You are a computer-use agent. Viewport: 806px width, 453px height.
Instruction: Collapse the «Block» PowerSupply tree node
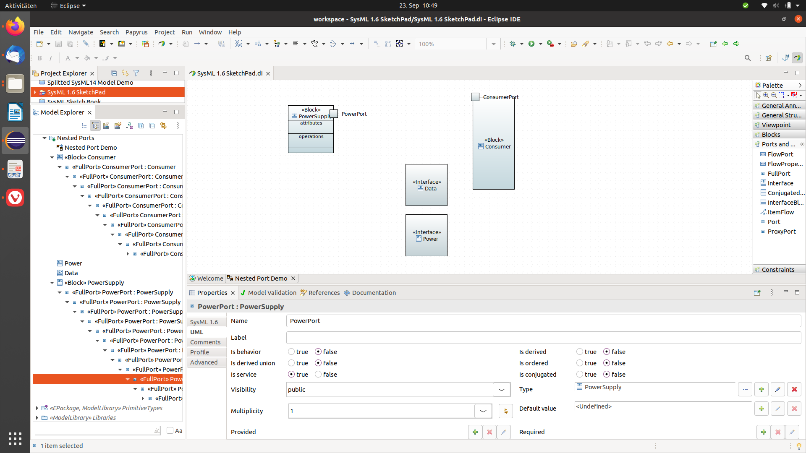52,283
